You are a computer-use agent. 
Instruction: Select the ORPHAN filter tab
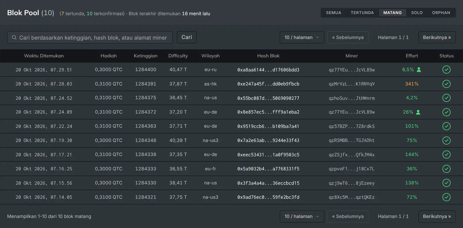pyautogui.click(x=441, y=13)
